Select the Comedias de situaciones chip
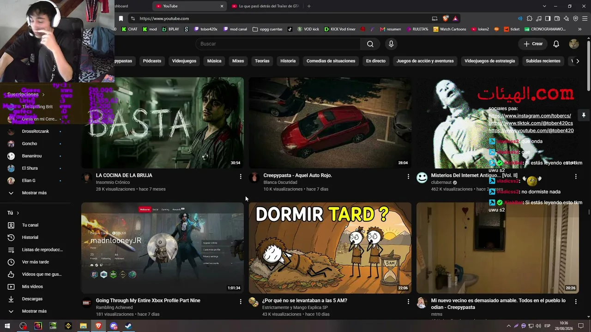The width and height of the screenshot is (591, 332). click(x=331, y=61)
